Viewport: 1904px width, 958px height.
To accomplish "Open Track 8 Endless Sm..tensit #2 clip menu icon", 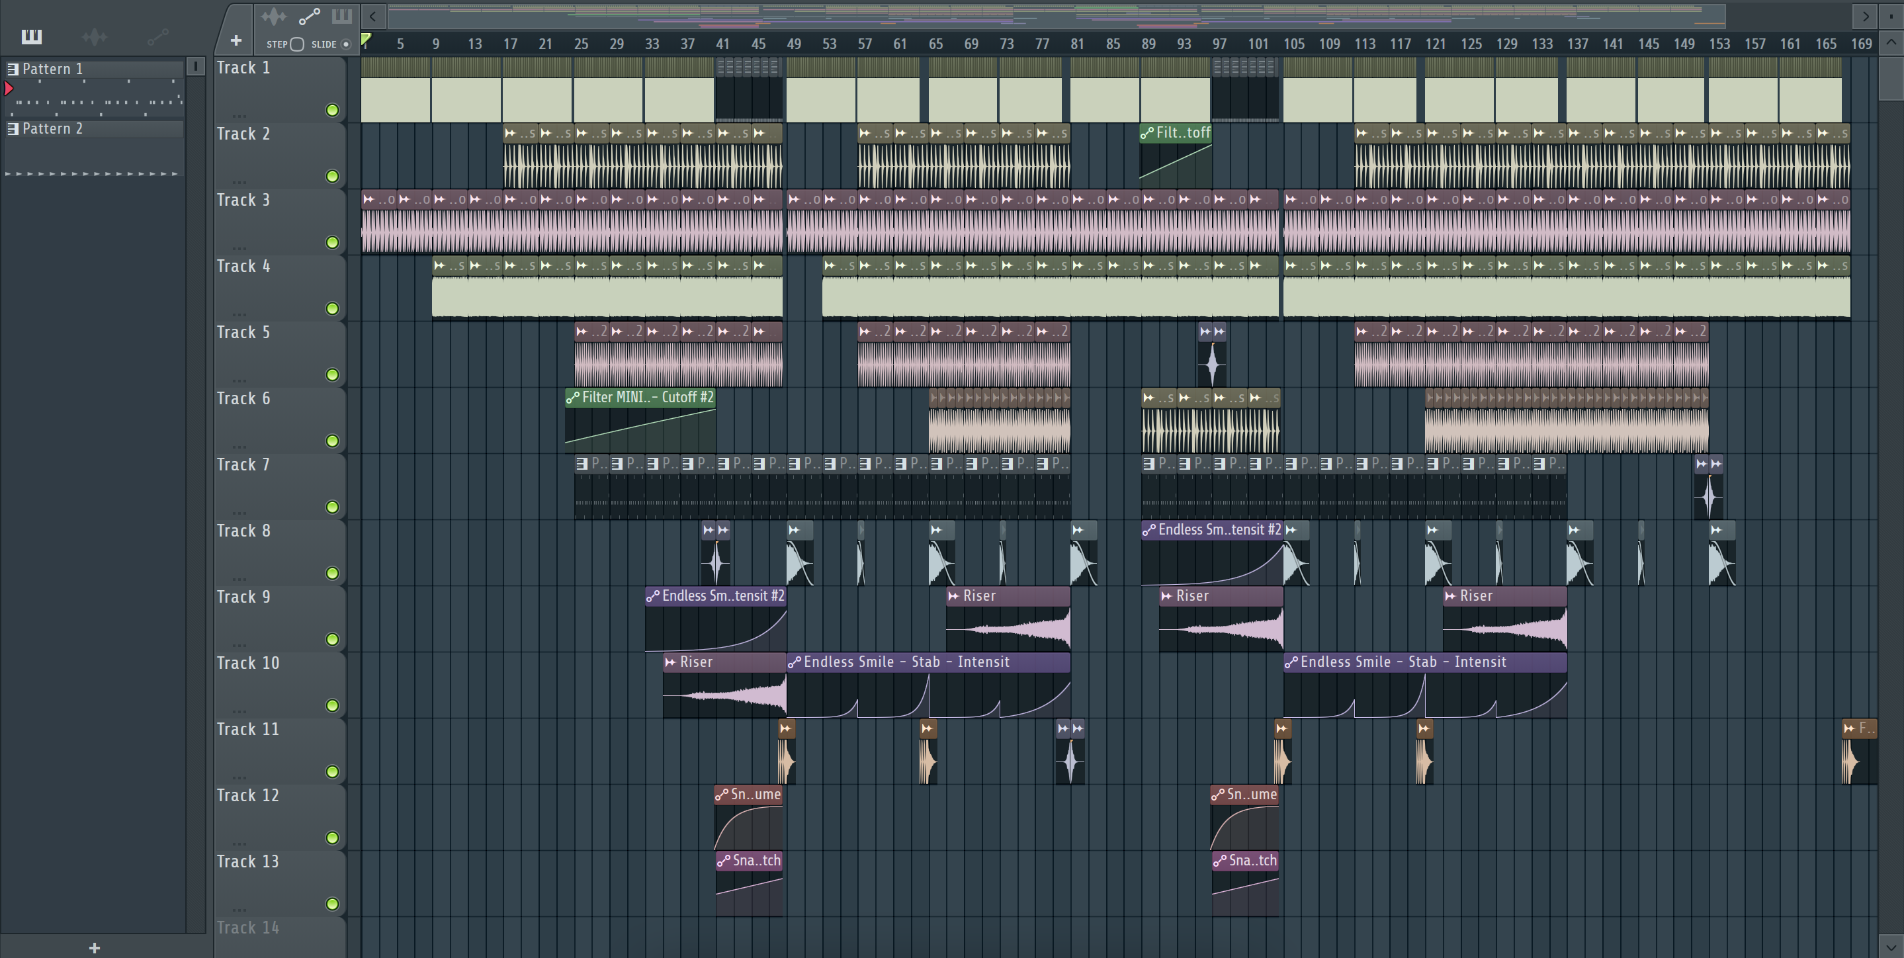I will click(1148, 530).
